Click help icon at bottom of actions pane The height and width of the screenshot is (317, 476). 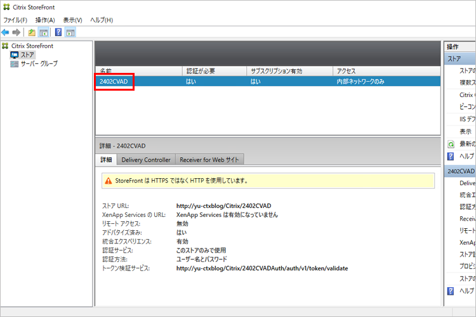[x=451, y=290]
